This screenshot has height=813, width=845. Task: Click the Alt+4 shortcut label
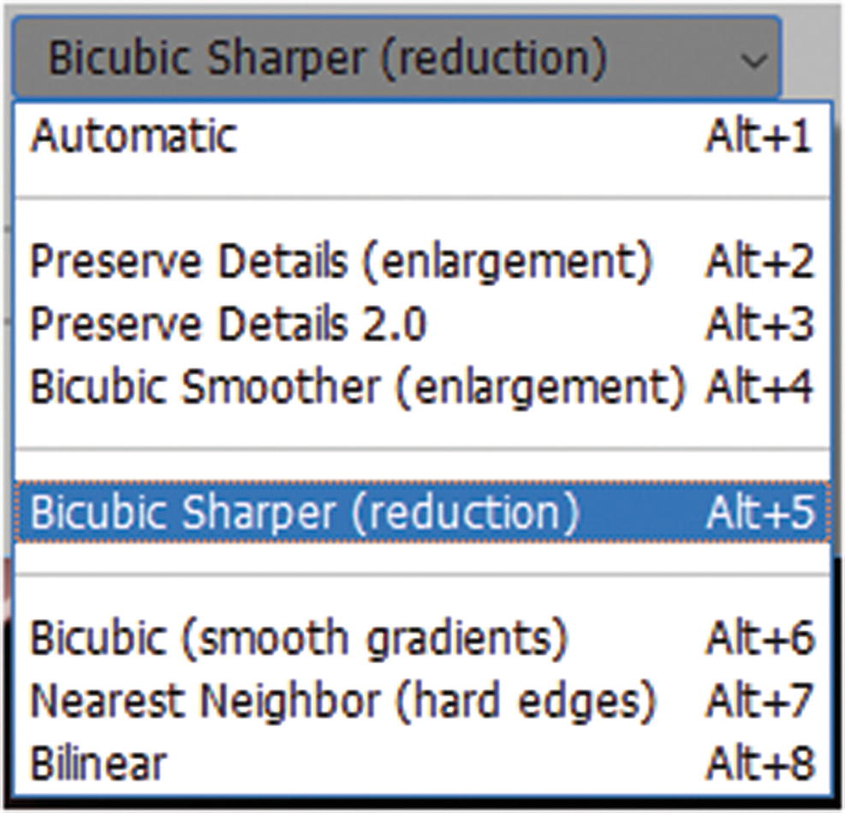(x=759, y=387)
